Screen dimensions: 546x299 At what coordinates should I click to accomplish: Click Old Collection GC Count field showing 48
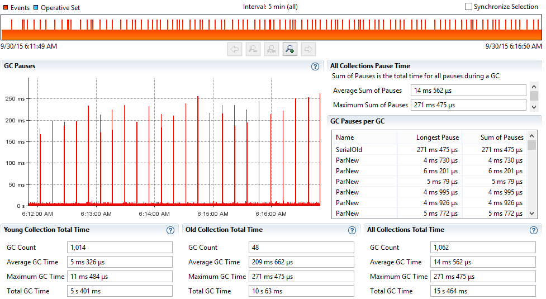click(x=302, y=248)
